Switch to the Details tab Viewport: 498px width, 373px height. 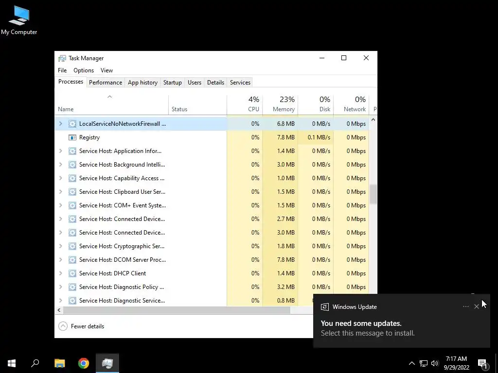pos(215,83)
